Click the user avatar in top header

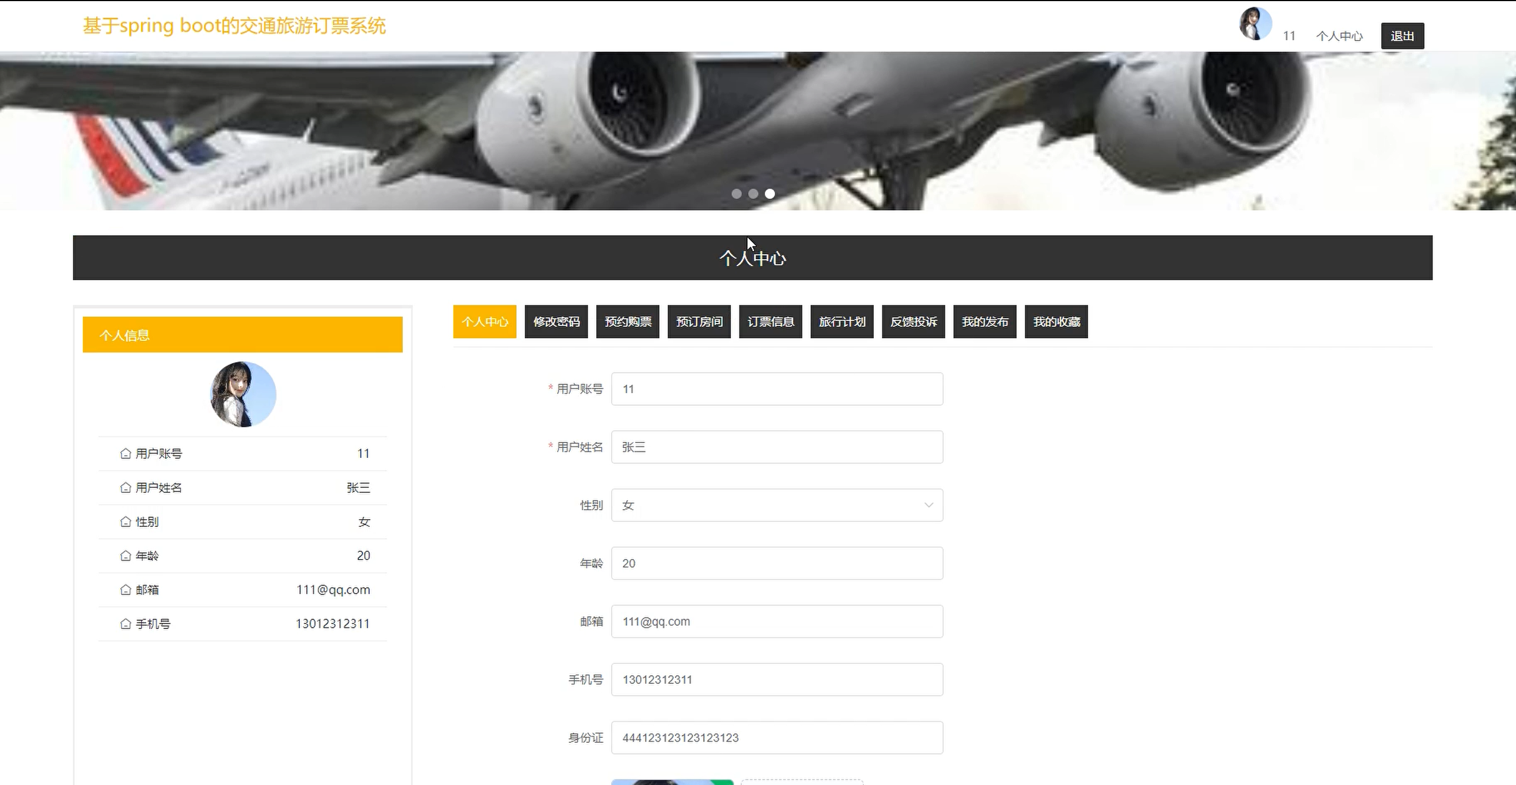(1255, 24)
